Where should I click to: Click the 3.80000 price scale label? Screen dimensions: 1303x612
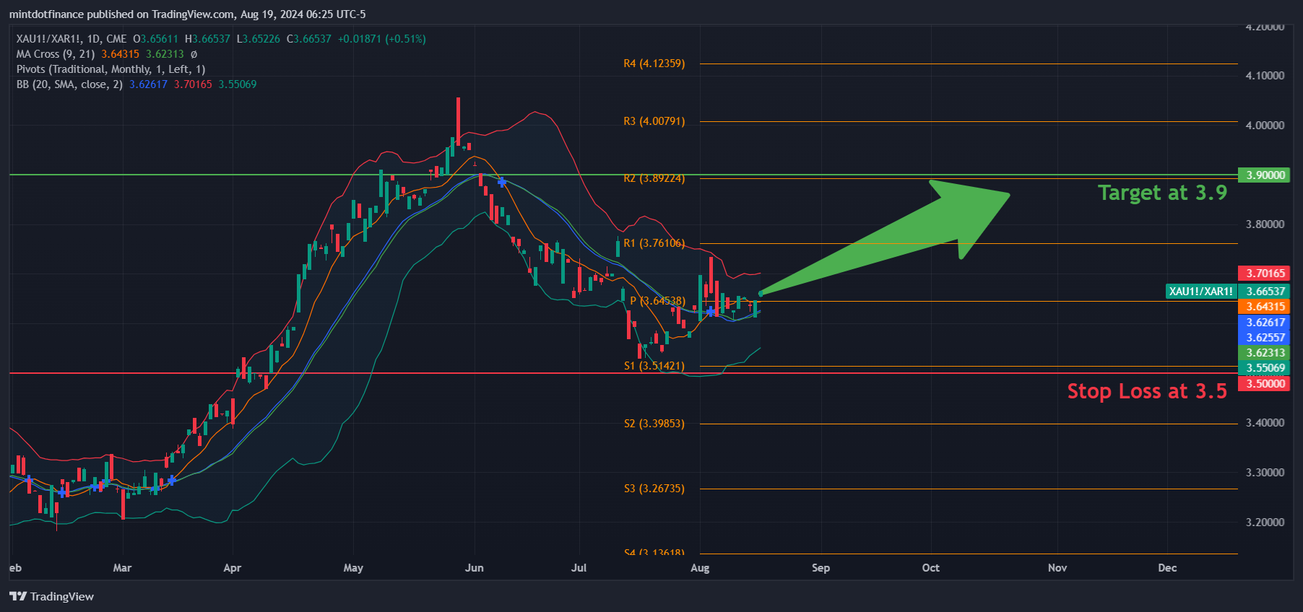click(x=1265, y=224)
